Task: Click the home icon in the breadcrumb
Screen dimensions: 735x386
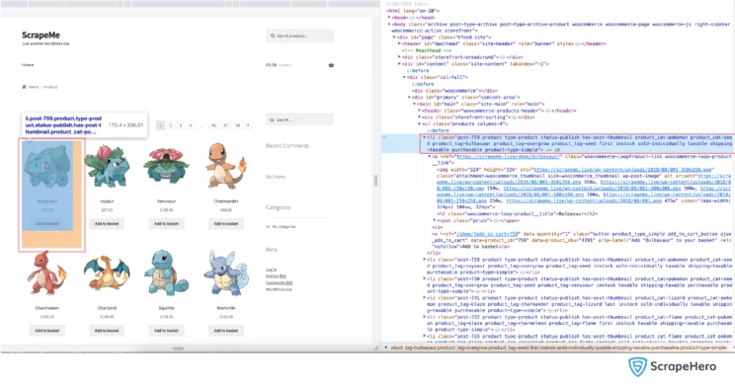Action: (24, 87)
